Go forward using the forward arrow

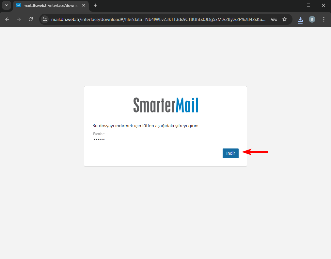19,19
